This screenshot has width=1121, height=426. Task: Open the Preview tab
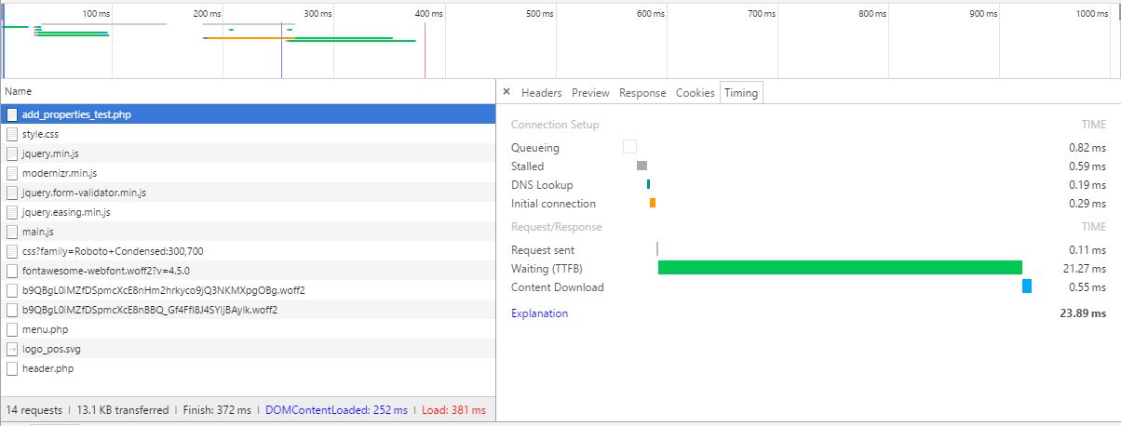(590, 93)
